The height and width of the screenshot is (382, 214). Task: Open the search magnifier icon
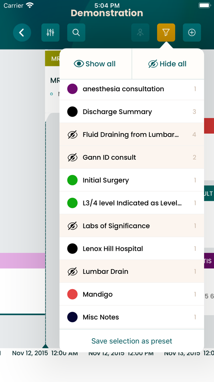76,33
